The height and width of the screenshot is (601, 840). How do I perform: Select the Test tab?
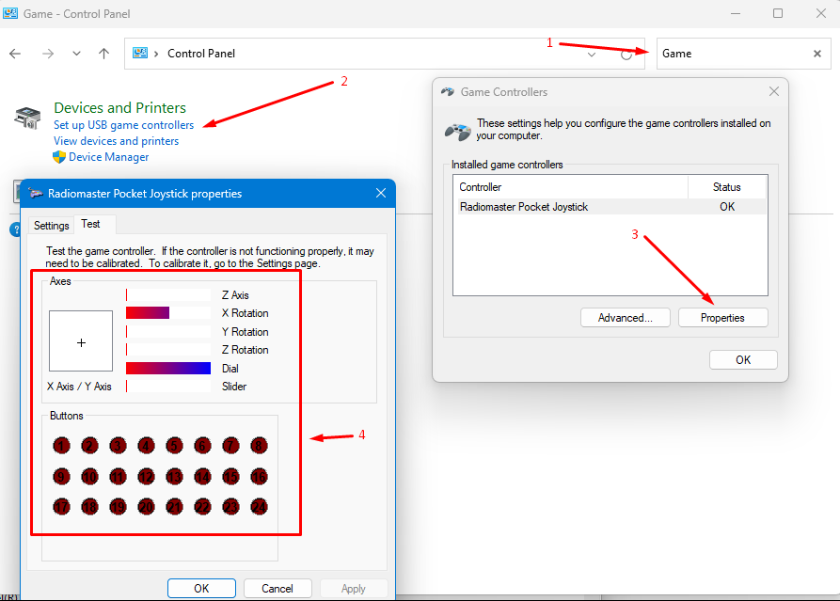[x=91, y=224]
